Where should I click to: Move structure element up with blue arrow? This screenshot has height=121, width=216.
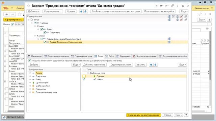81,11
